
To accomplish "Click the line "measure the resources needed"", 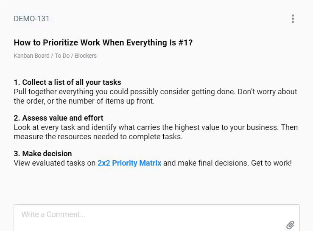I will point(98,137).
